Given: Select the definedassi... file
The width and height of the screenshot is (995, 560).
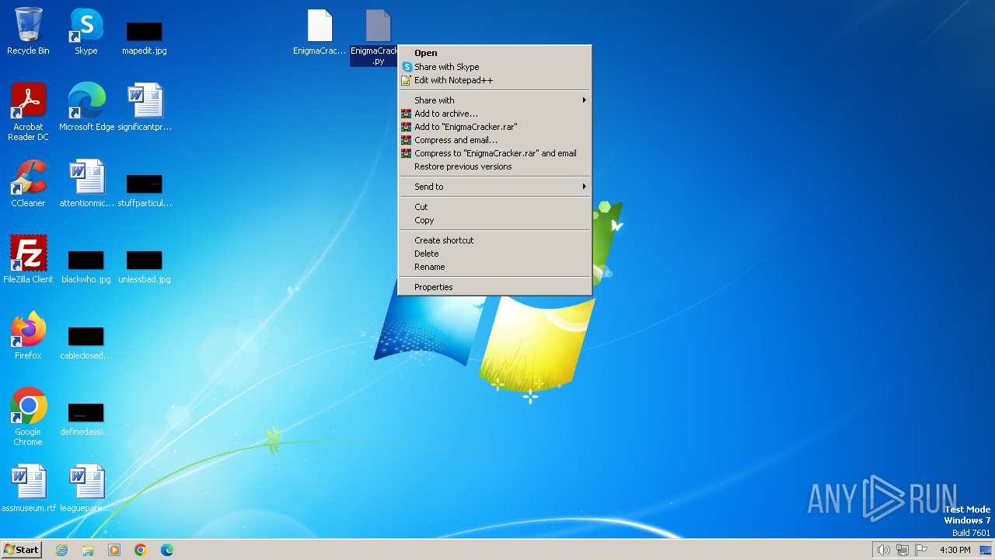Looking at the screenshot, I should coord(86,416).
